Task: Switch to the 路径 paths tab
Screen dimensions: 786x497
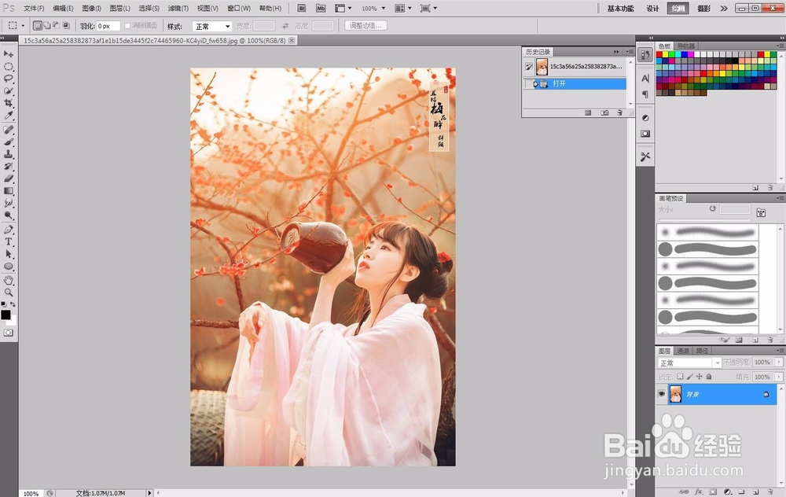Action: tap(702, 351)
